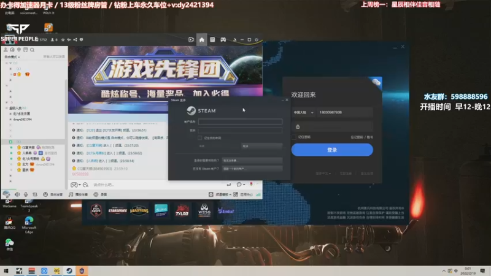This screenshot has width=491, height=276.
Task: Open the 微信 WeChat desktop shortcut
Action: click(x=9, y=245)
